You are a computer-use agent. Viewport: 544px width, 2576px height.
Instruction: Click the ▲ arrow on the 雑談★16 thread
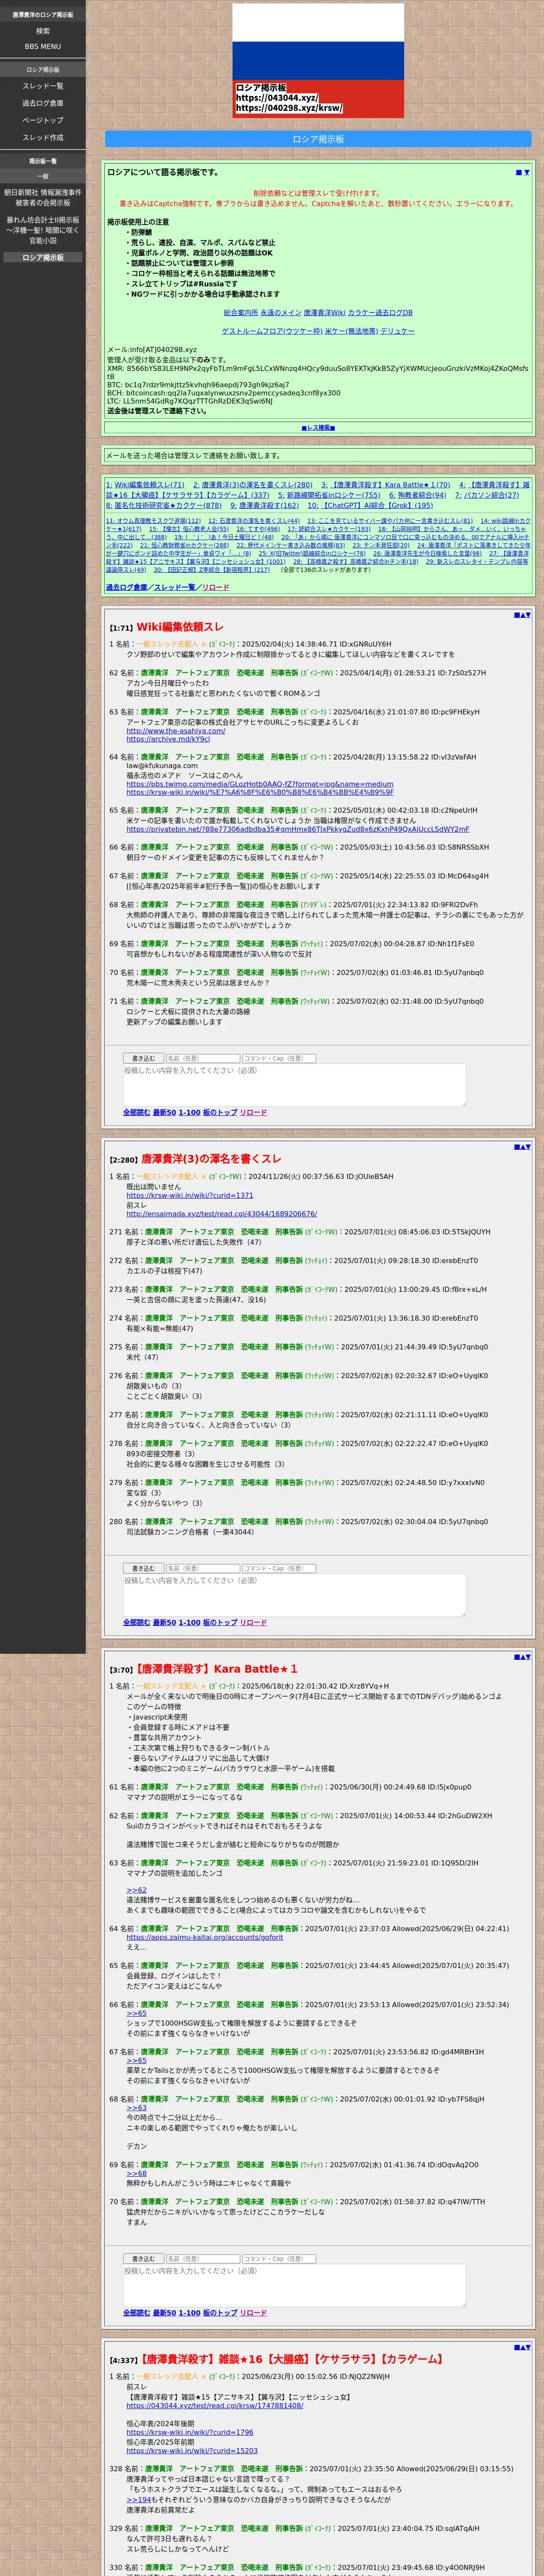coord(522,2347)
